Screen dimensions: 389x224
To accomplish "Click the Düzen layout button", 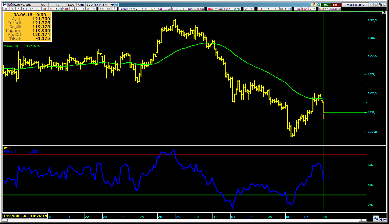I will click(x=324, y=9).
